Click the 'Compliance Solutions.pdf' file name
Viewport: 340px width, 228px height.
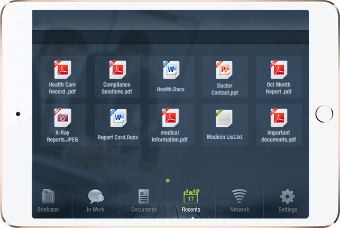[x=117, y=88]
